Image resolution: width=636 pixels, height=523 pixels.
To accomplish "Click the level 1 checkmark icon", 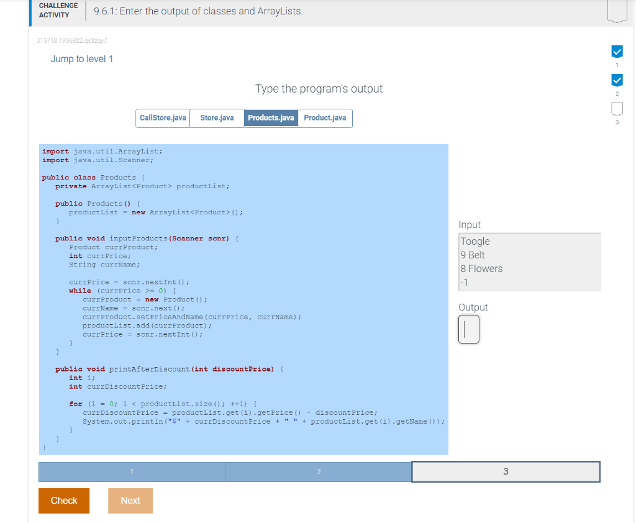I will coord(617,52).
